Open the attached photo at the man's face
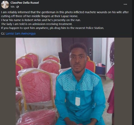Viewport: 134px width, 125px height. [78, 60]
